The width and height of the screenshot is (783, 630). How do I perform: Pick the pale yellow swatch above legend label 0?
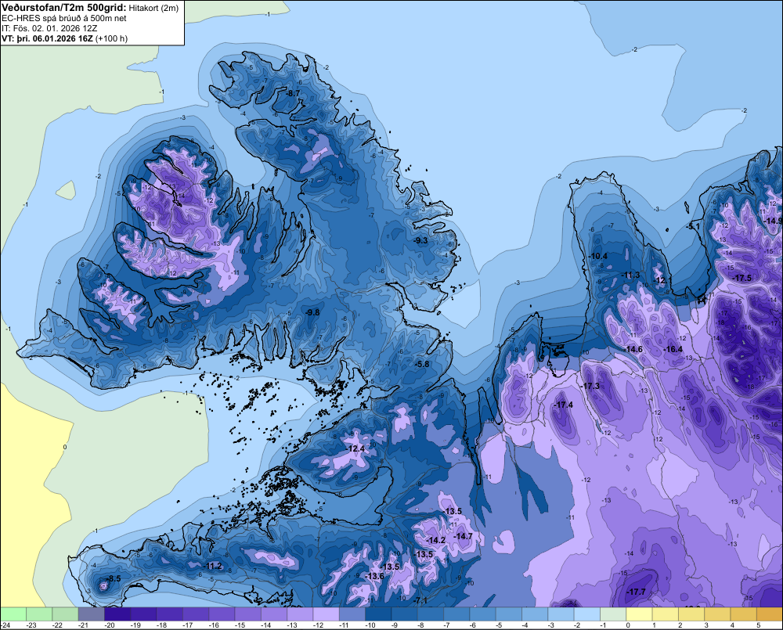(x=639, y=614)
